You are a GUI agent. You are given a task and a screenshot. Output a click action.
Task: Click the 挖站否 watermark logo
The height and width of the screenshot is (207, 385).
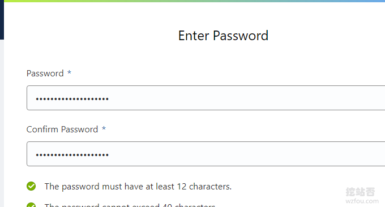(x=360, y=192)
